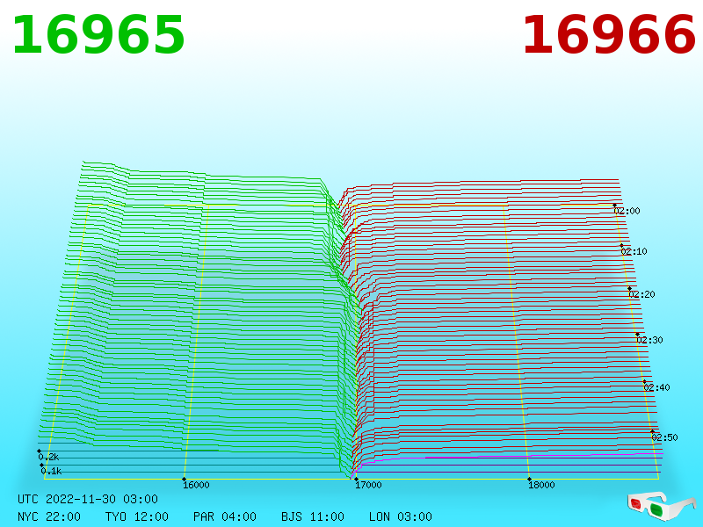
Task: Click the 18000 price axis label
Action: click(541, 485)
